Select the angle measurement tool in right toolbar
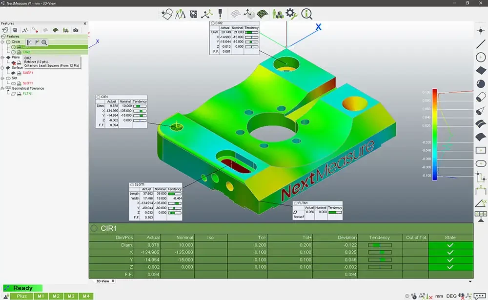488x300 pixels. point(481,203)
